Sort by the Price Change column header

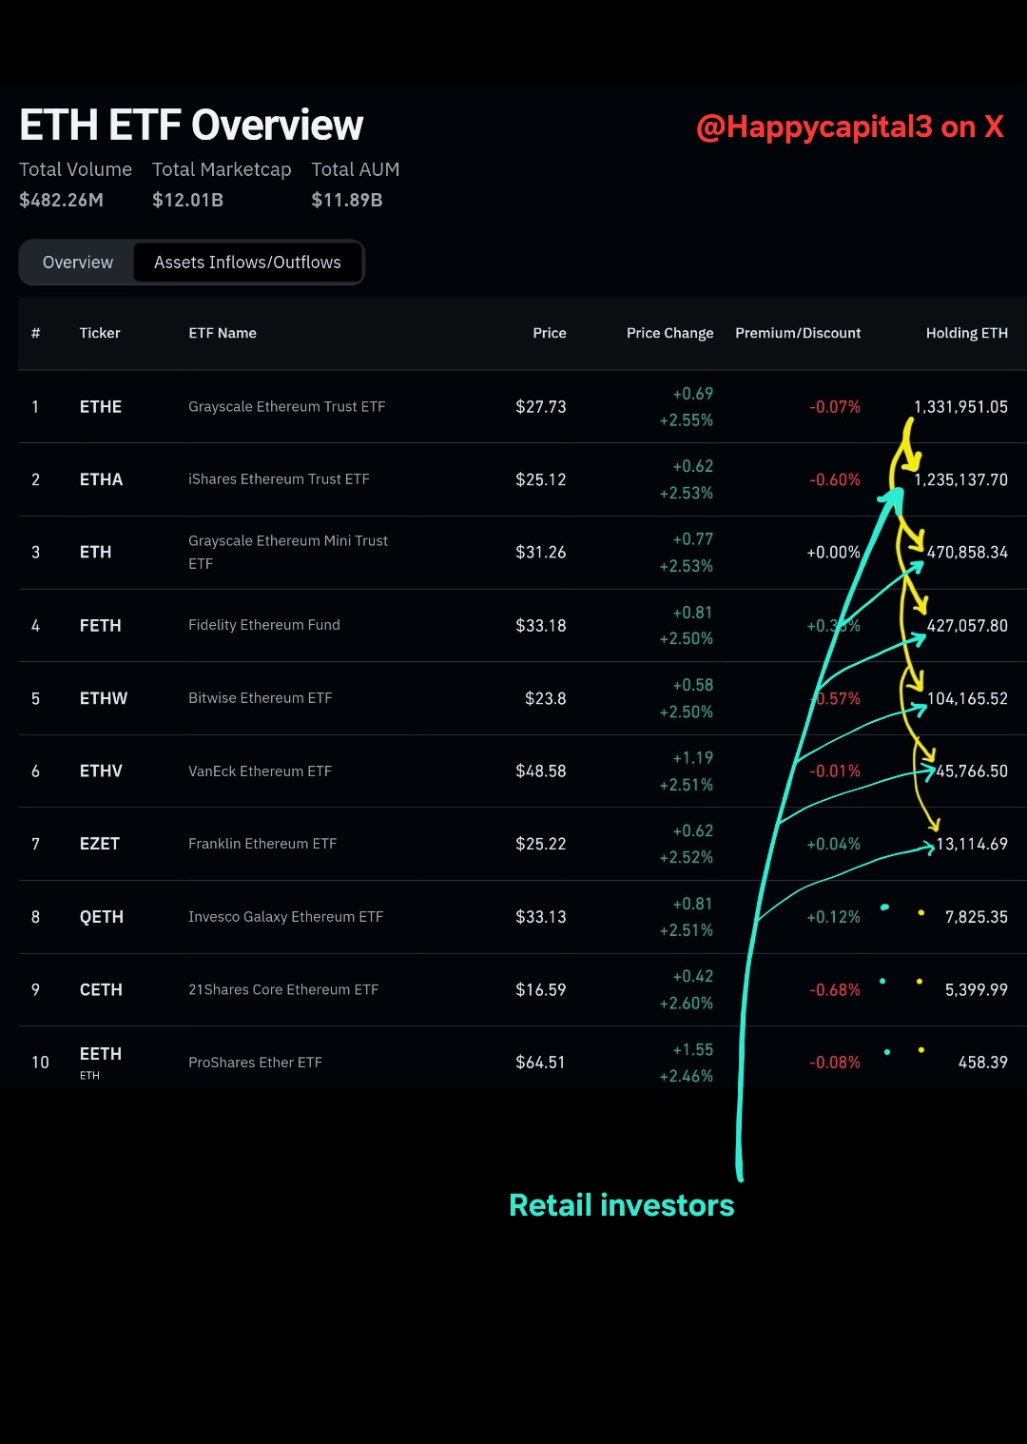669,333
